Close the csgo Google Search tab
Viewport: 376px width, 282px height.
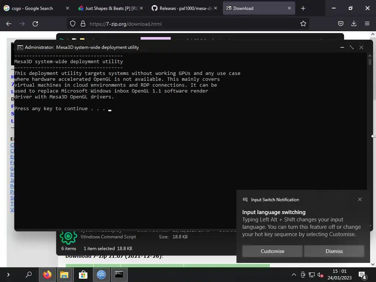pyautogui.click(x=68, y=8)
